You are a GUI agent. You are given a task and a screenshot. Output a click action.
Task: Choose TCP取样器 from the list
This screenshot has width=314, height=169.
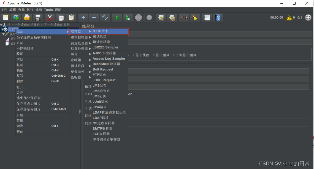tap(110, 134)
